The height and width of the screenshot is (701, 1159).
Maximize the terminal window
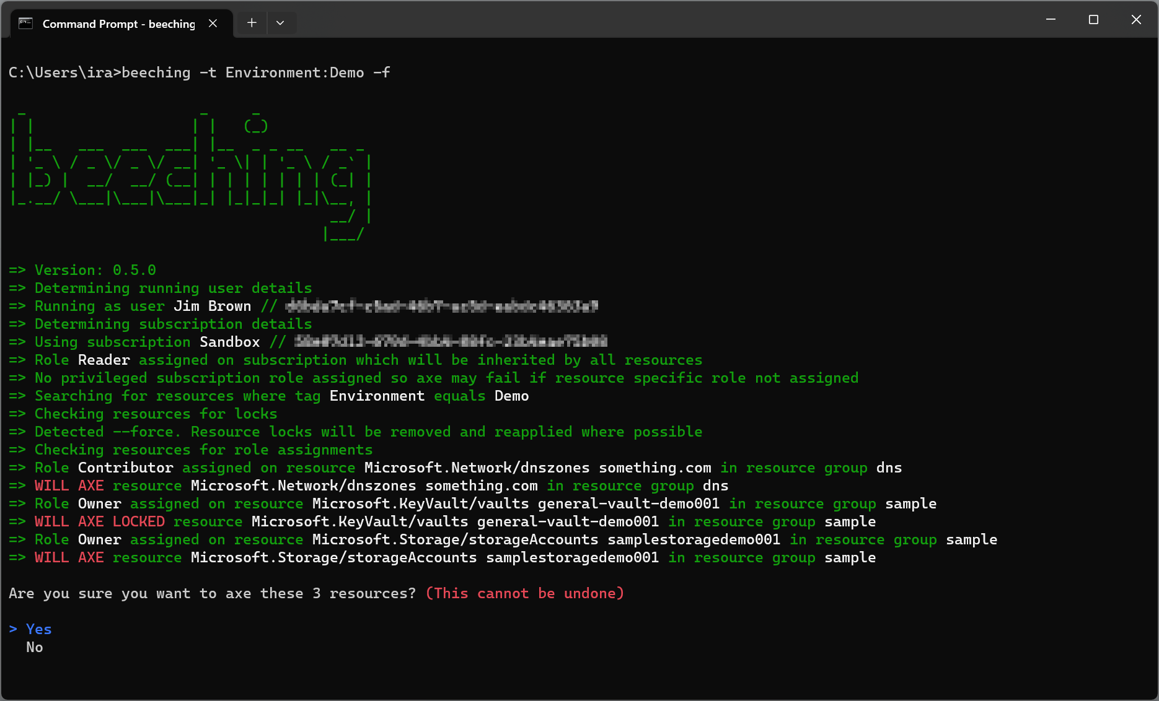[x=1093, y=19]
